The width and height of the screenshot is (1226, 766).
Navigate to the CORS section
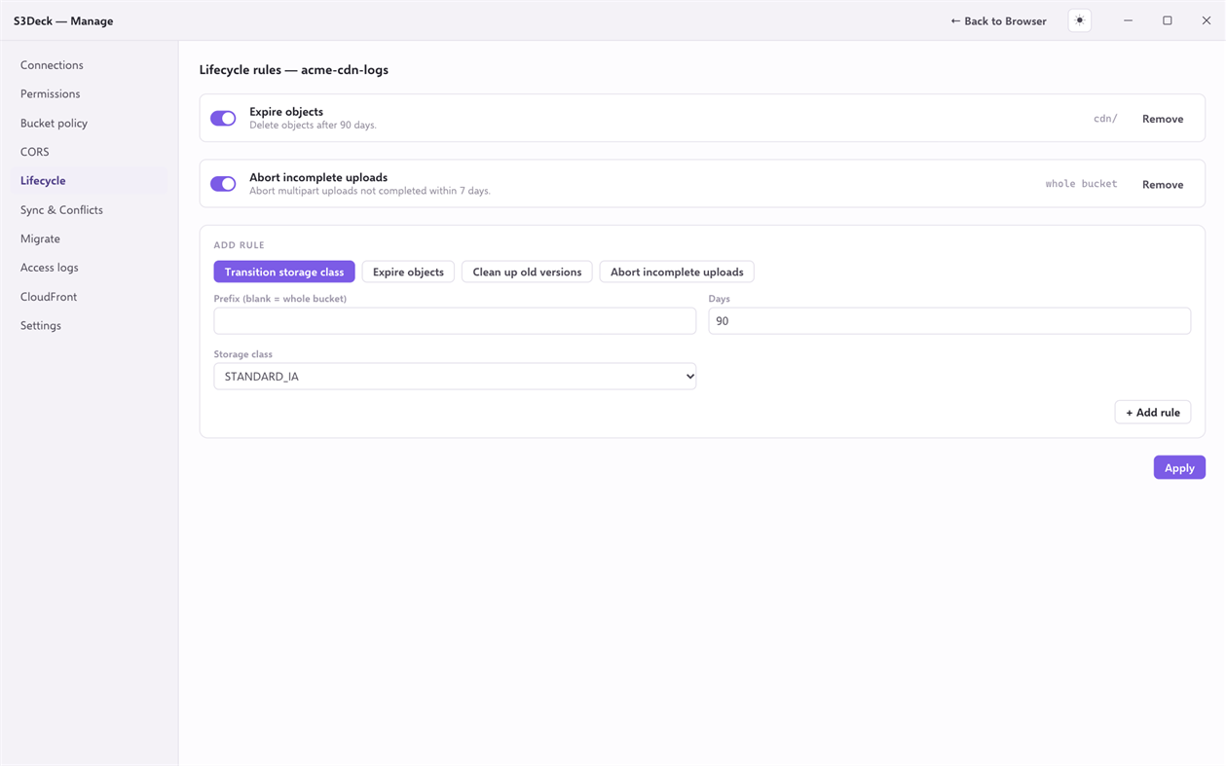[x=90, y=152]
